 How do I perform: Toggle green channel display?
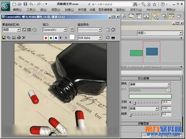51,38
